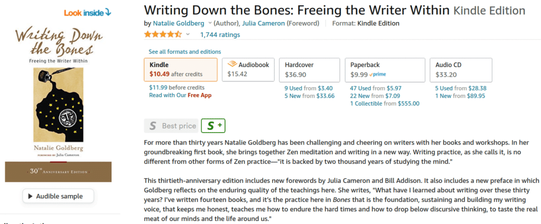
Task: Expand the rating breakdown chevron
Action: (188, 35)
